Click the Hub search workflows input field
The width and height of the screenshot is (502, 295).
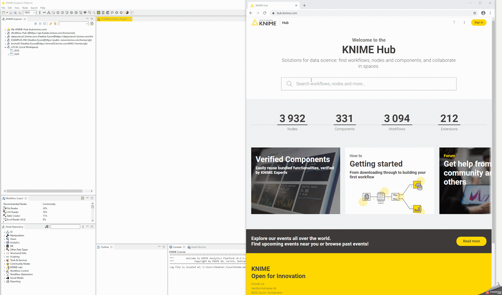(369, 84)
